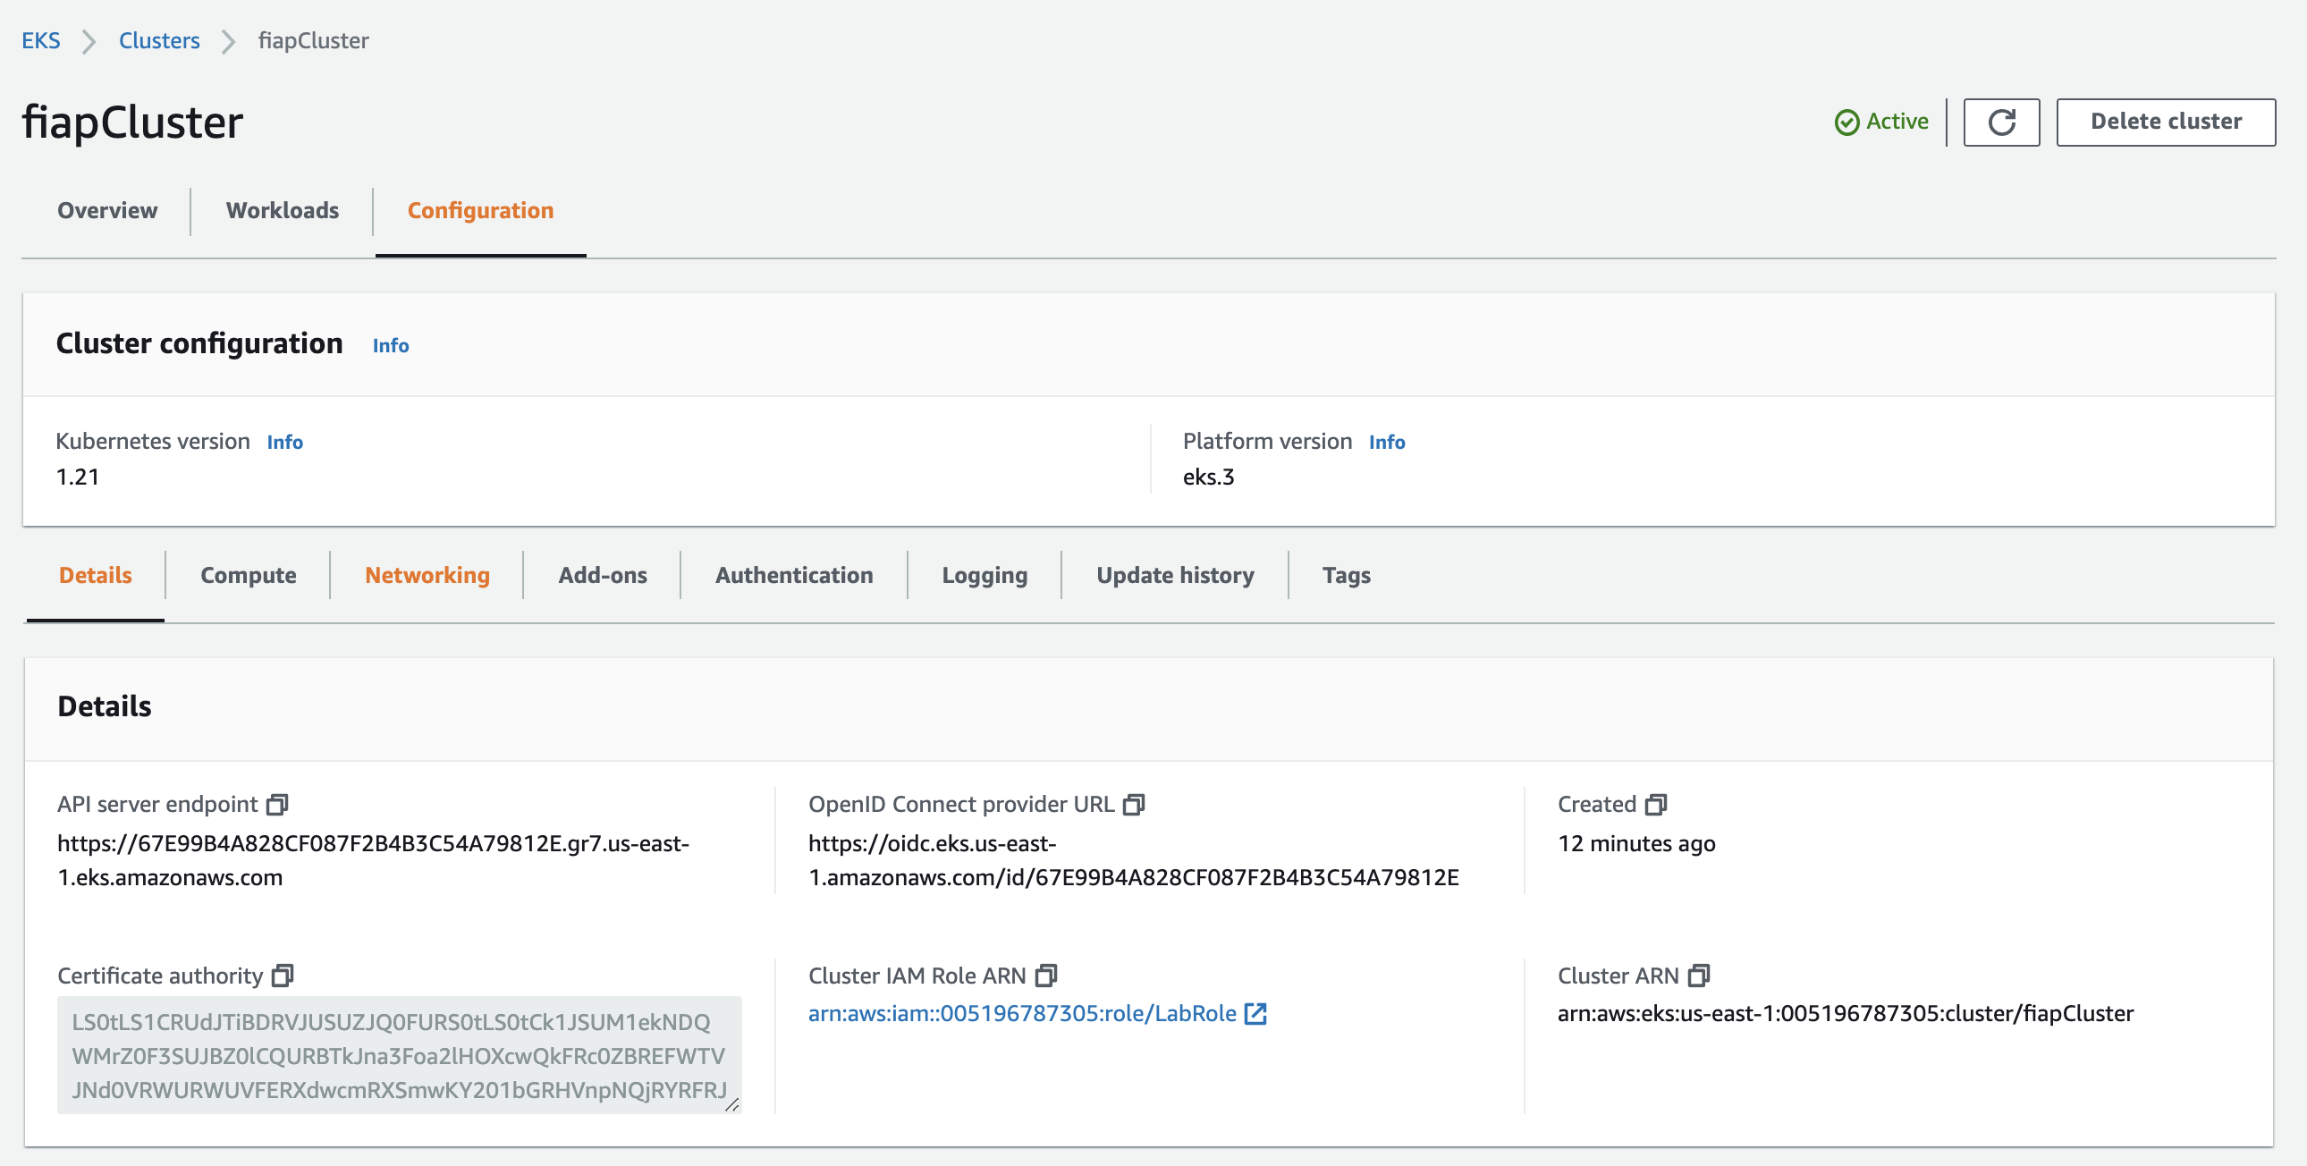The height and width of the screenshot is (1166, 2307).
Task: Navigate to Clusters breadcrumb link
Action: tap(159, 40)
